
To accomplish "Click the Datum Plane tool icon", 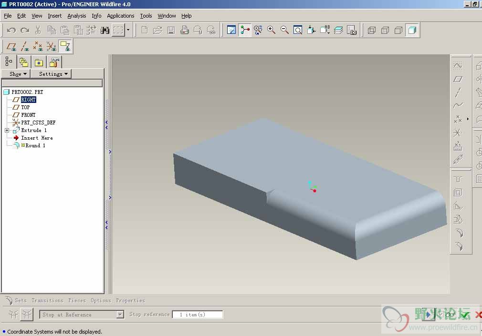I will coord(458,79).
